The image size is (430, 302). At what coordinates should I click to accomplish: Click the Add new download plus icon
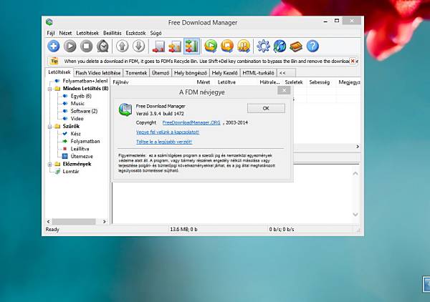(54, 46)
